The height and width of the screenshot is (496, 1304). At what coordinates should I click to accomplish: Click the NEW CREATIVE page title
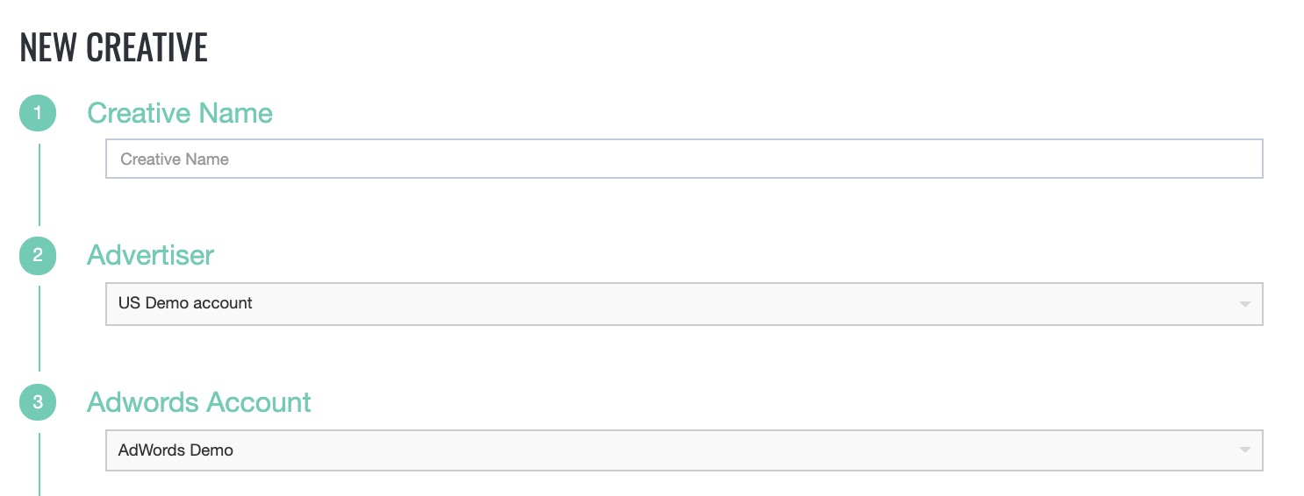[x=113, y=47]
